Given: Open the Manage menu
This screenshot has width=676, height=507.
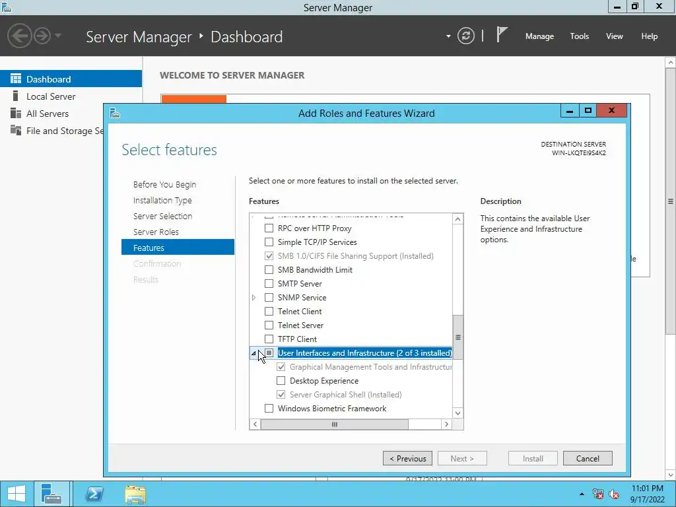Looking at the screenshot, I should (539, 36).
